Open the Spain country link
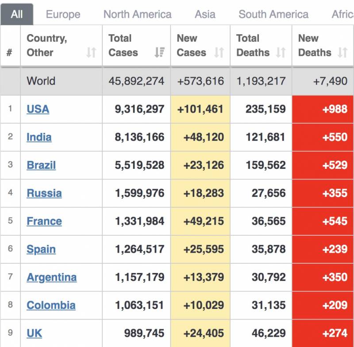 point(41,249)
